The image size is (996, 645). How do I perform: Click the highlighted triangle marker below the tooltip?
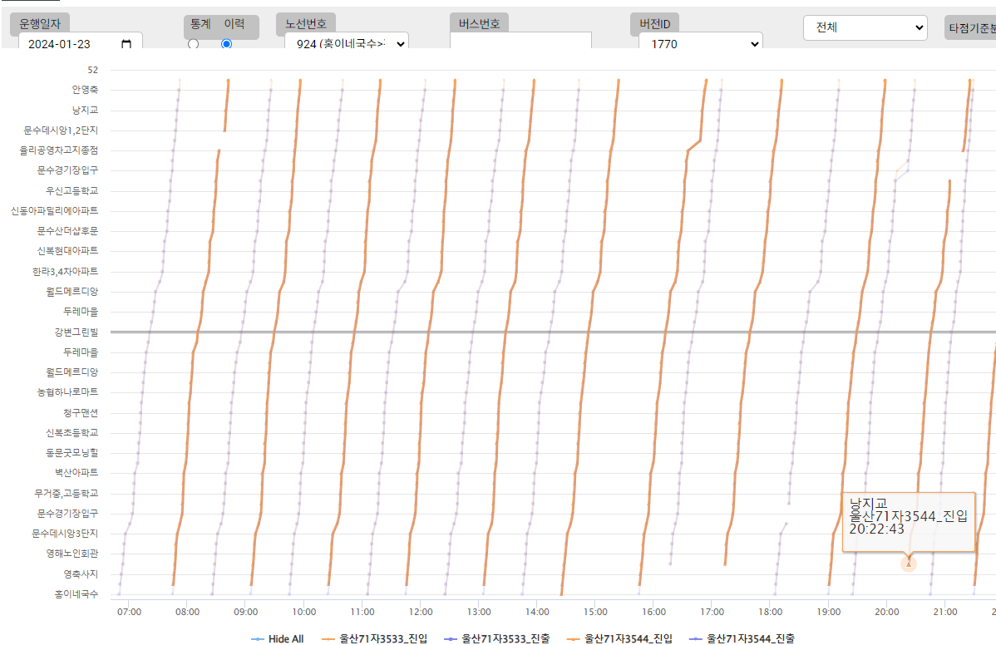[909, 564]
